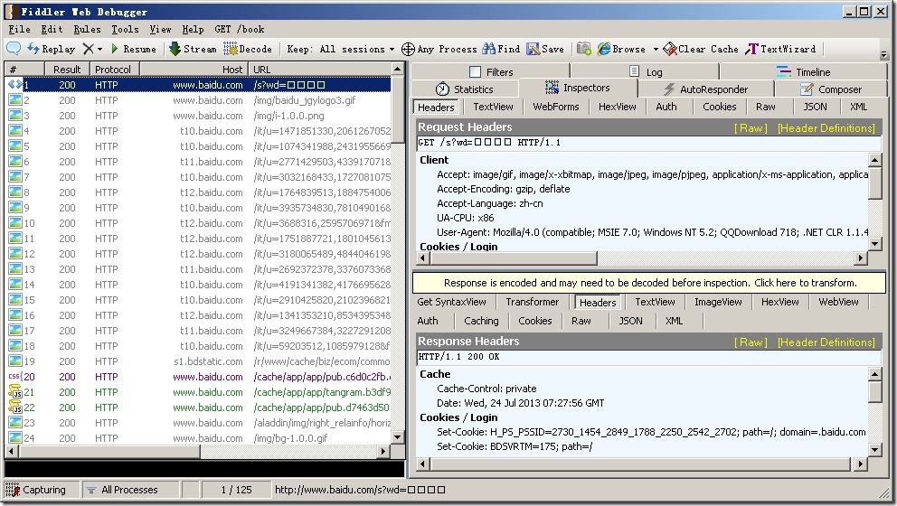Click the camera screenshot toolbar icon
The width and height of the screenshot is (897, 506).
tap(583, 49)
